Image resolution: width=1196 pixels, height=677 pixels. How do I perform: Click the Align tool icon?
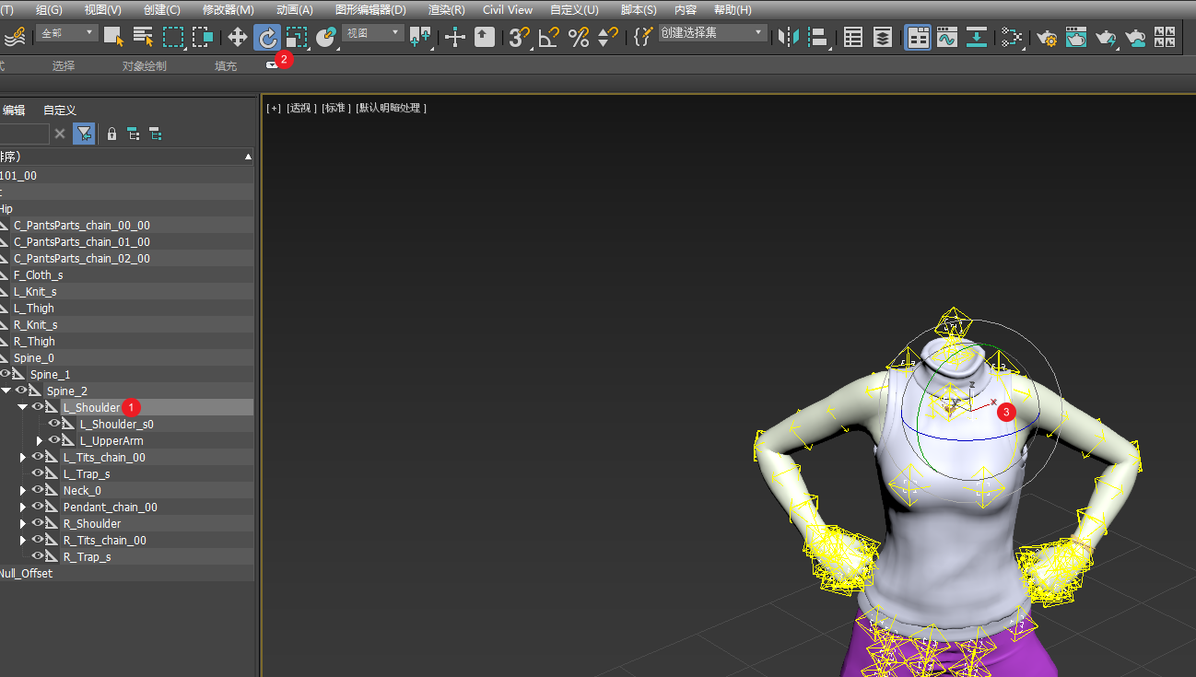[x=818, y=37]
